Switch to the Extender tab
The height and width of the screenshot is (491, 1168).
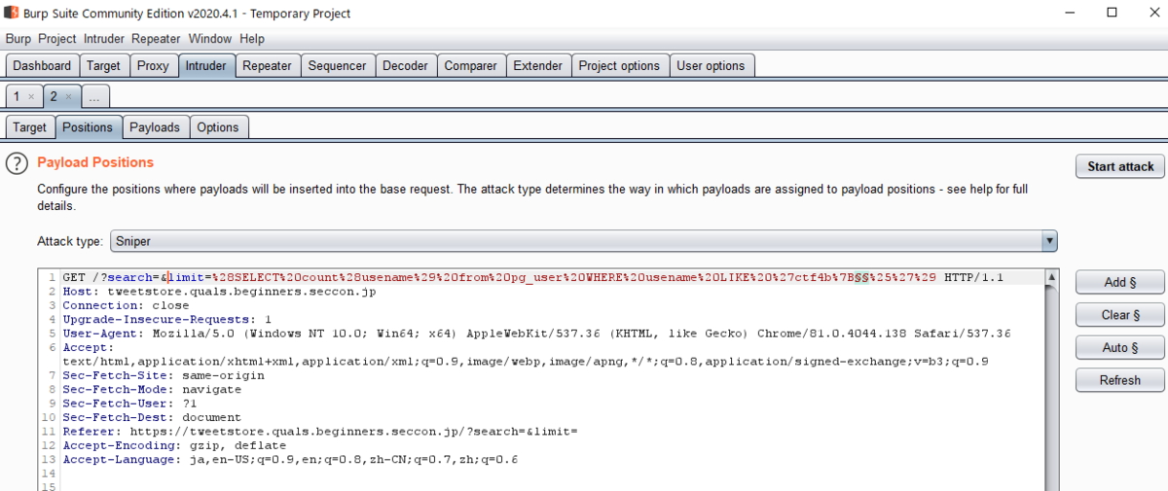[x=538, y=66]
